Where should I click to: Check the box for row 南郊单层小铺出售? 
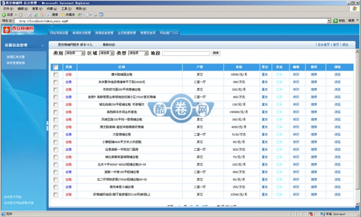point(55,187)
